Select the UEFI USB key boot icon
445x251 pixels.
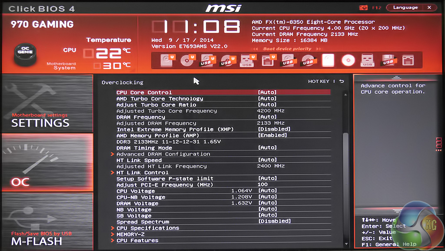coord(248,60)
